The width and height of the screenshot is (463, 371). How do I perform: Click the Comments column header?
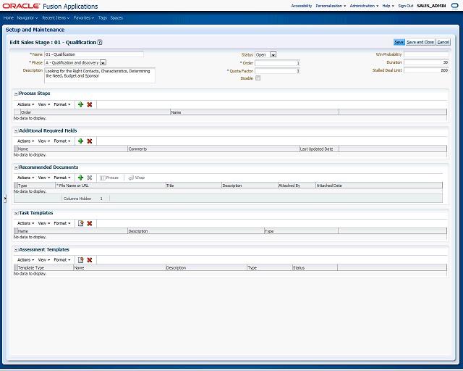tap(213, 149)
